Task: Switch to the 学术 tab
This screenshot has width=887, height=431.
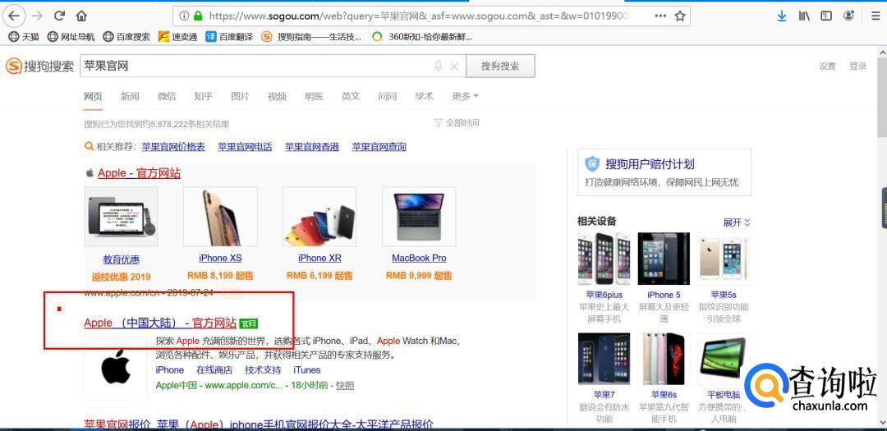Action: [x=424, y=96]
